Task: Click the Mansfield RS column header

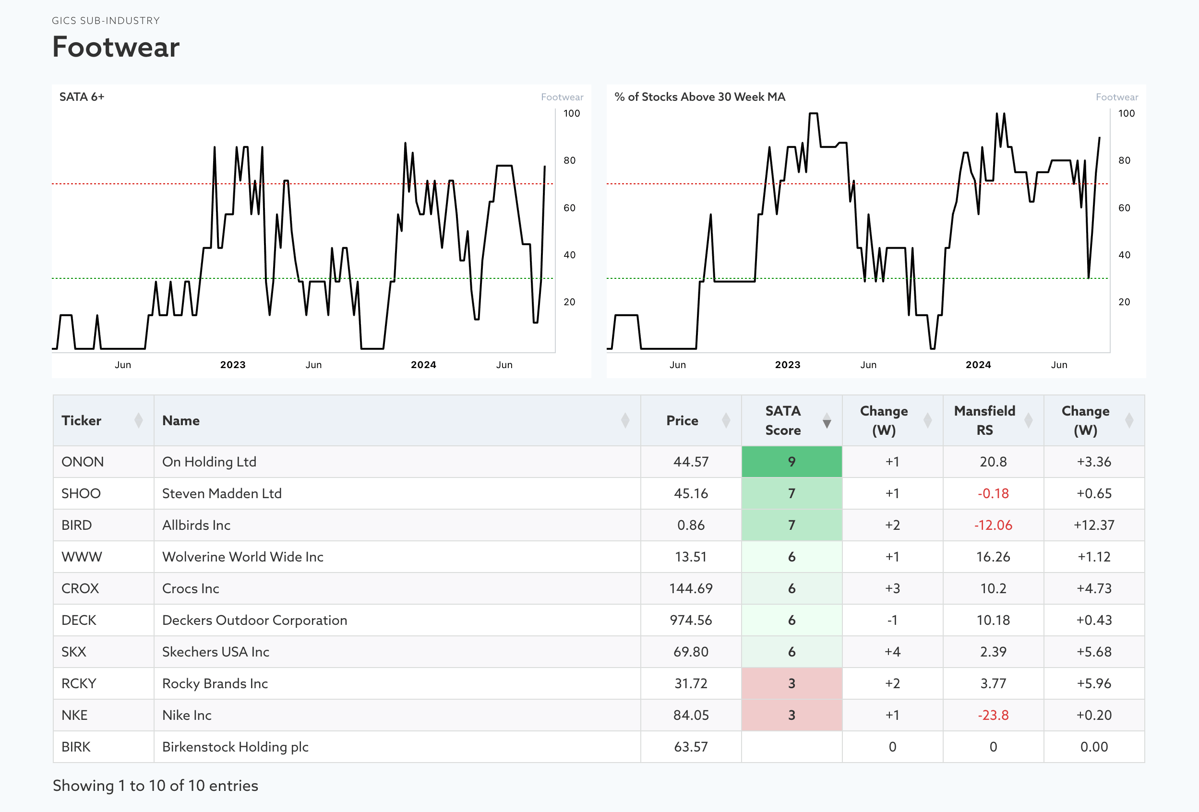Action: pos(993,420)
